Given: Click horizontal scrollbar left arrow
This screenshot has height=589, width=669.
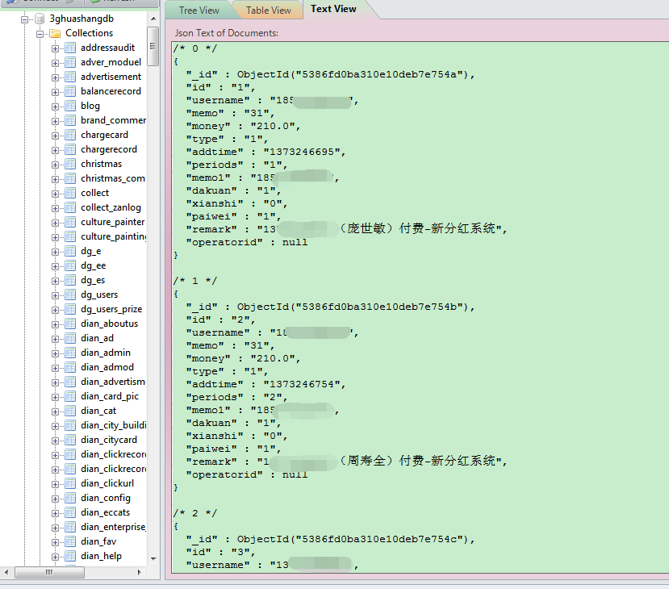Looking at the screenshot, I should click(x=6, y=572).
